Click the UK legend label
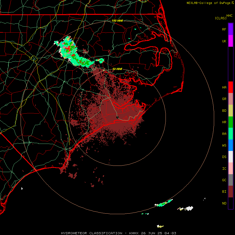235x235 pixels. (224, 41)
